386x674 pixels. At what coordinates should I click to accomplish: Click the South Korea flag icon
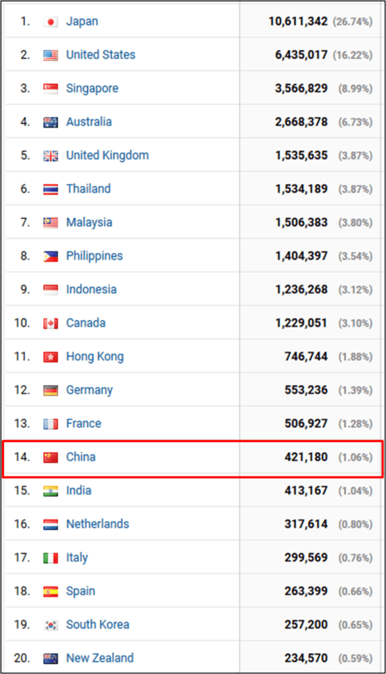pyautogui.click(x=51, y=625)
